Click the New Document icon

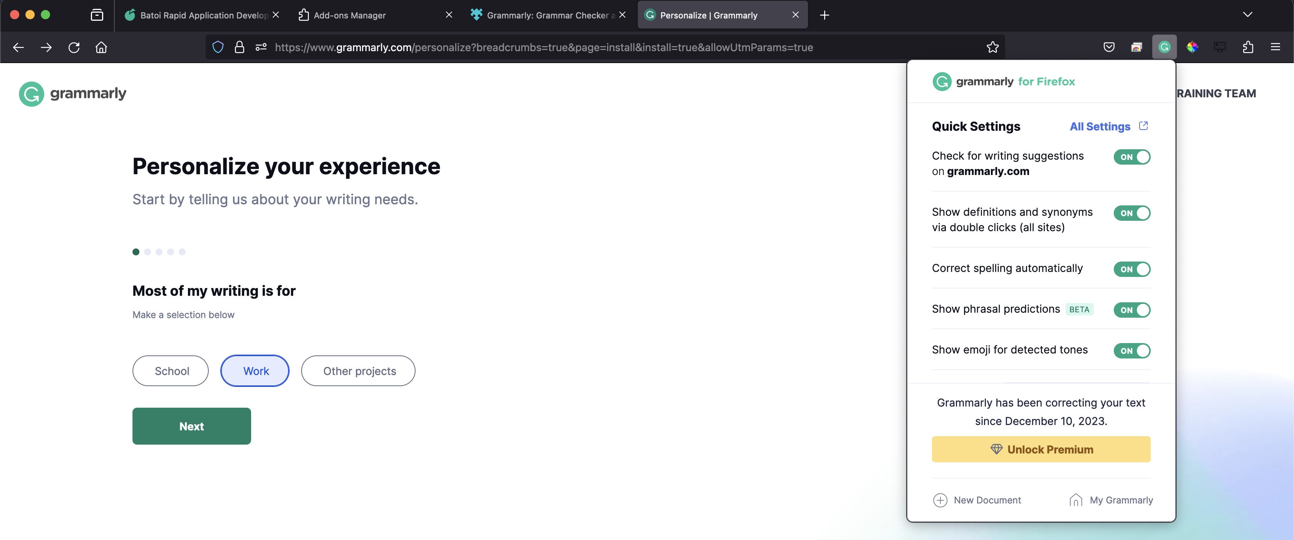[940, 500]
